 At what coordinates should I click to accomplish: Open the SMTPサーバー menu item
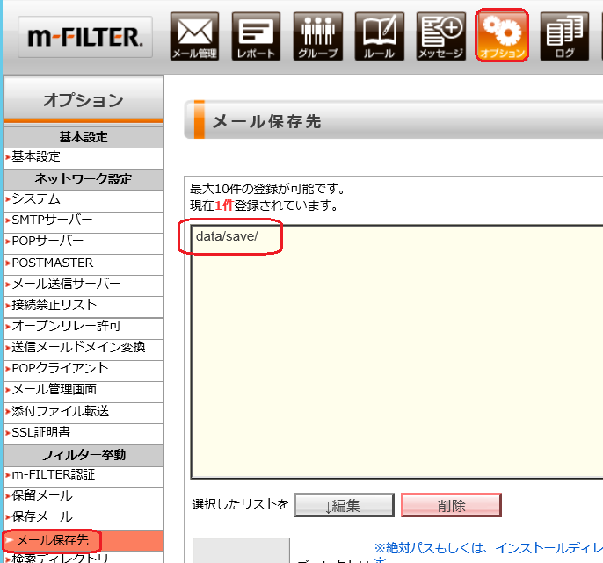(x=52, y=220)
